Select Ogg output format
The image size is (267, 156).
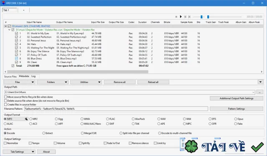[x=56, y=119]
